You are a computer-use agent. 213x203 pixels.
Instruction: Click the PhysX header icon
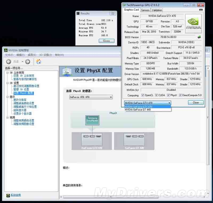[67, 71]
